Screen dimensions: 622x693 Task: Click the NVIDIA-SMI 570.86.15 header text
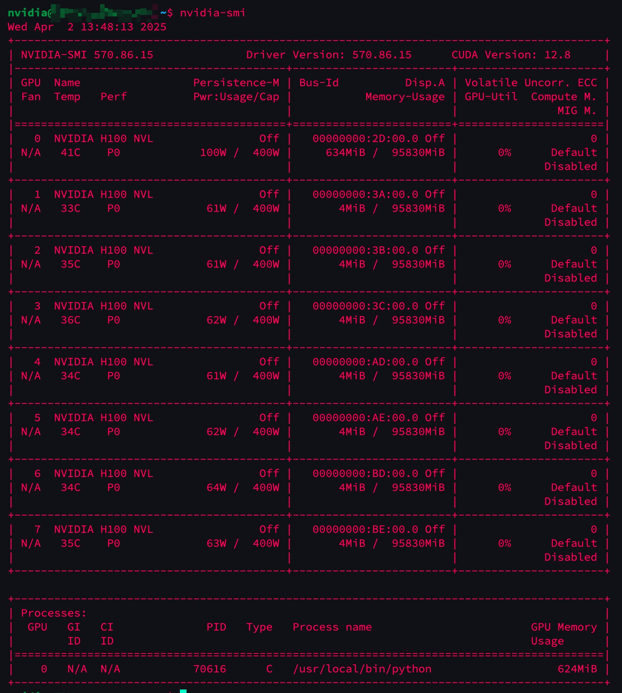87,55
